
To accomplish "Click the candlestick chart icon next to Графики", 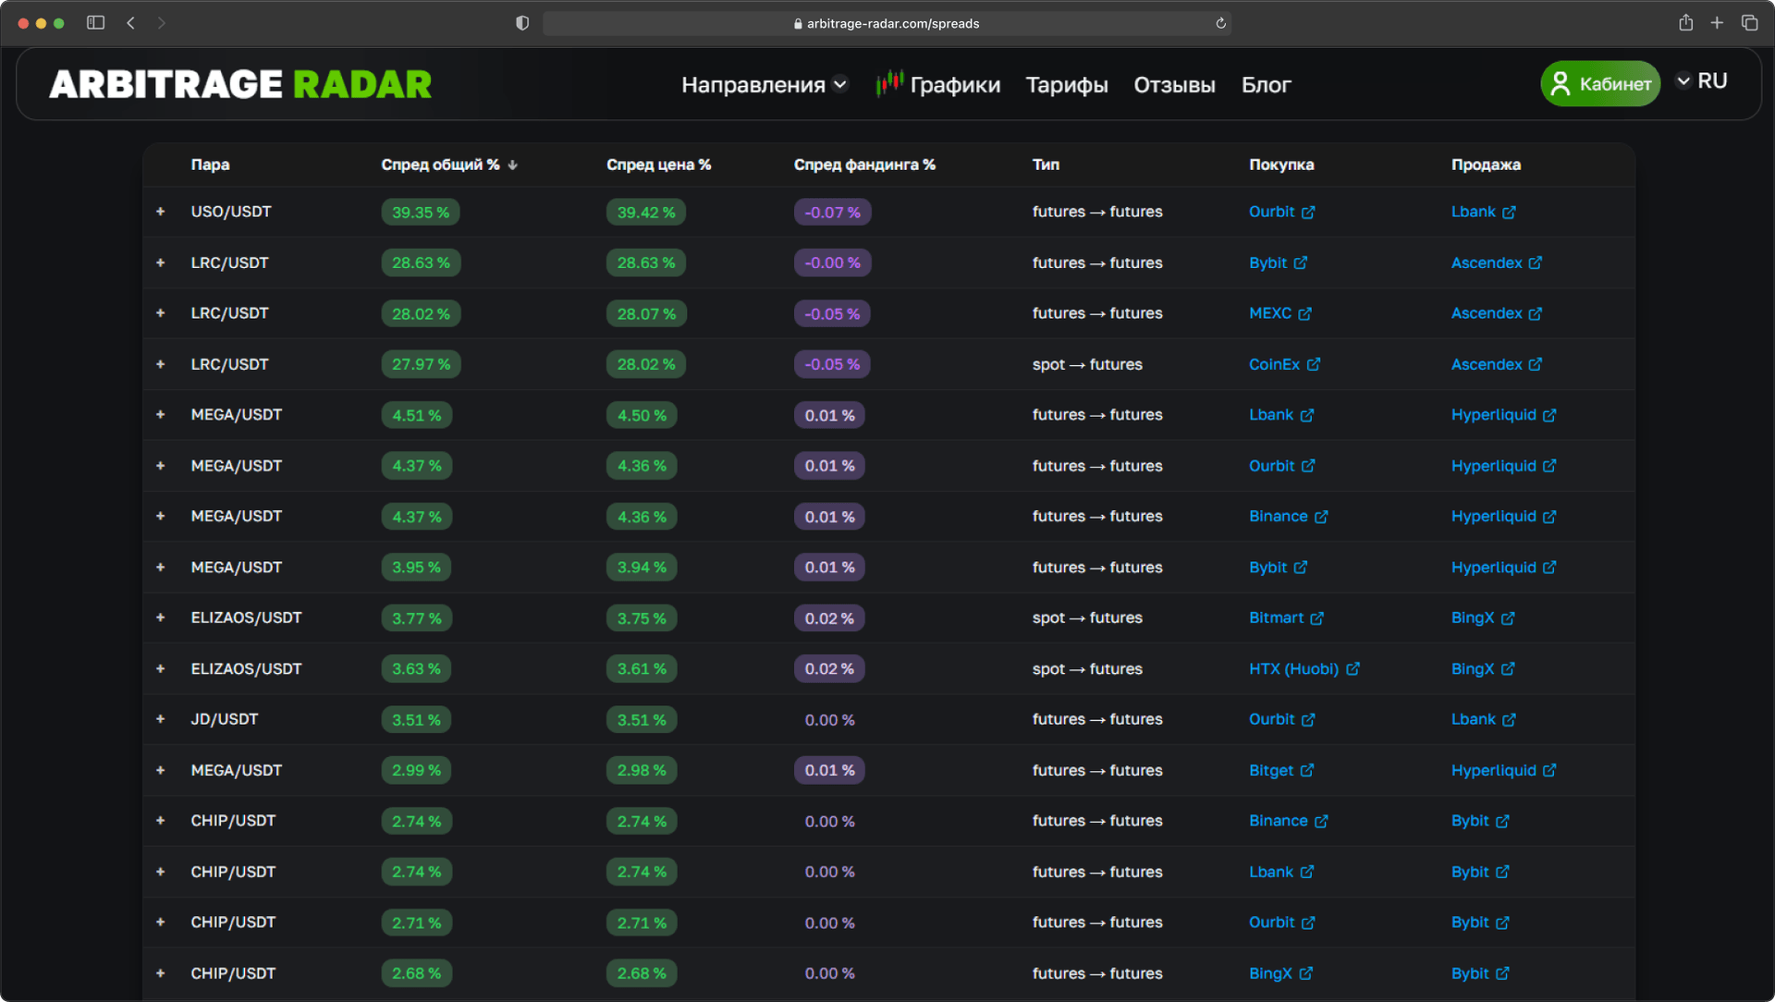I will tap(889, 83).
